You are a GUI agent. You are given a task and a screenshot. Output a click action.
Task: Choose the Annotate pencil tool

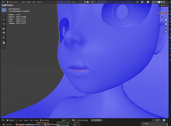4,38
